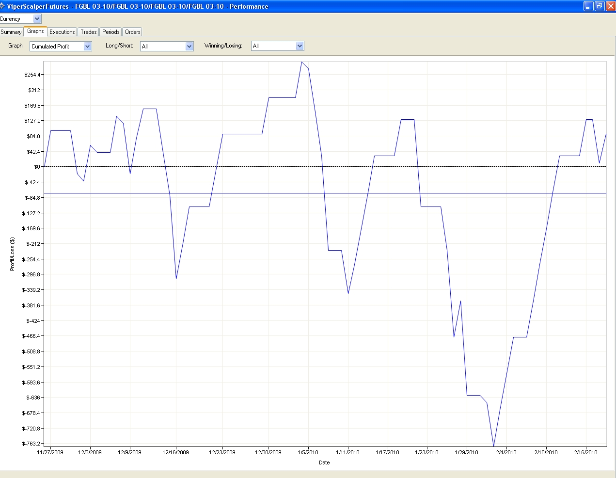Click the 2/16/2010 date label

click(585, 452)
